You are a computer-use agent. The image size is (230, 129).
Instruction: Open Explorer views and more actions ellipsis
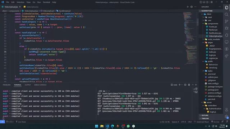(x=220, y=7)
